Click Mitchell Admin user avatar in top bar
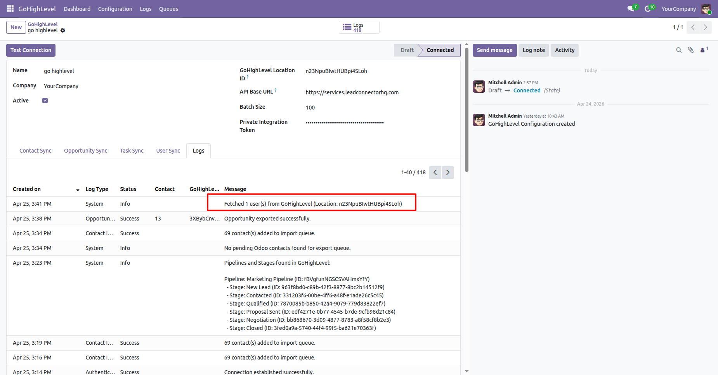Viewport: 718px width, 375px height. (706, 9)
